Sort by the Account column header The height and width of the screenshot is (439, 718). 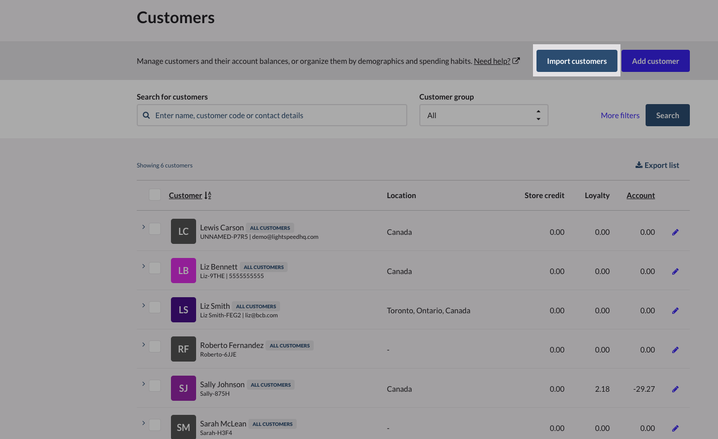click(x=641, y=195)
